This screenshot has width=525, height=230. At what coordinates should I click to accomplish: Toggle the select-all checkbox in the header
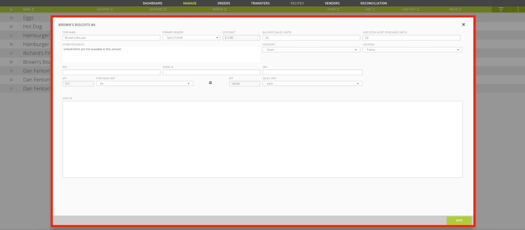11,9
